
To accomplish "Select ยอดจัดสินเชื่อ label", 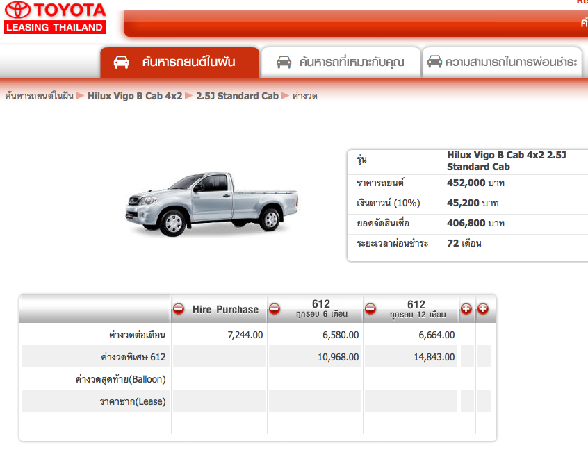I will 382,224.
